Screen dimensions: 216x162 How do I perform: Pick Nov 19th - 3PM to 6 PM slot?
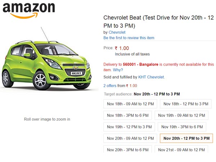click(x=182, y=127)
